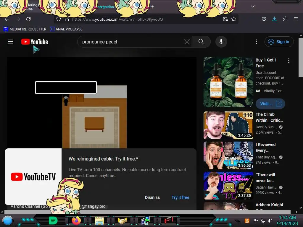
Task: Click the orange tray application icon
Action: 247,220
